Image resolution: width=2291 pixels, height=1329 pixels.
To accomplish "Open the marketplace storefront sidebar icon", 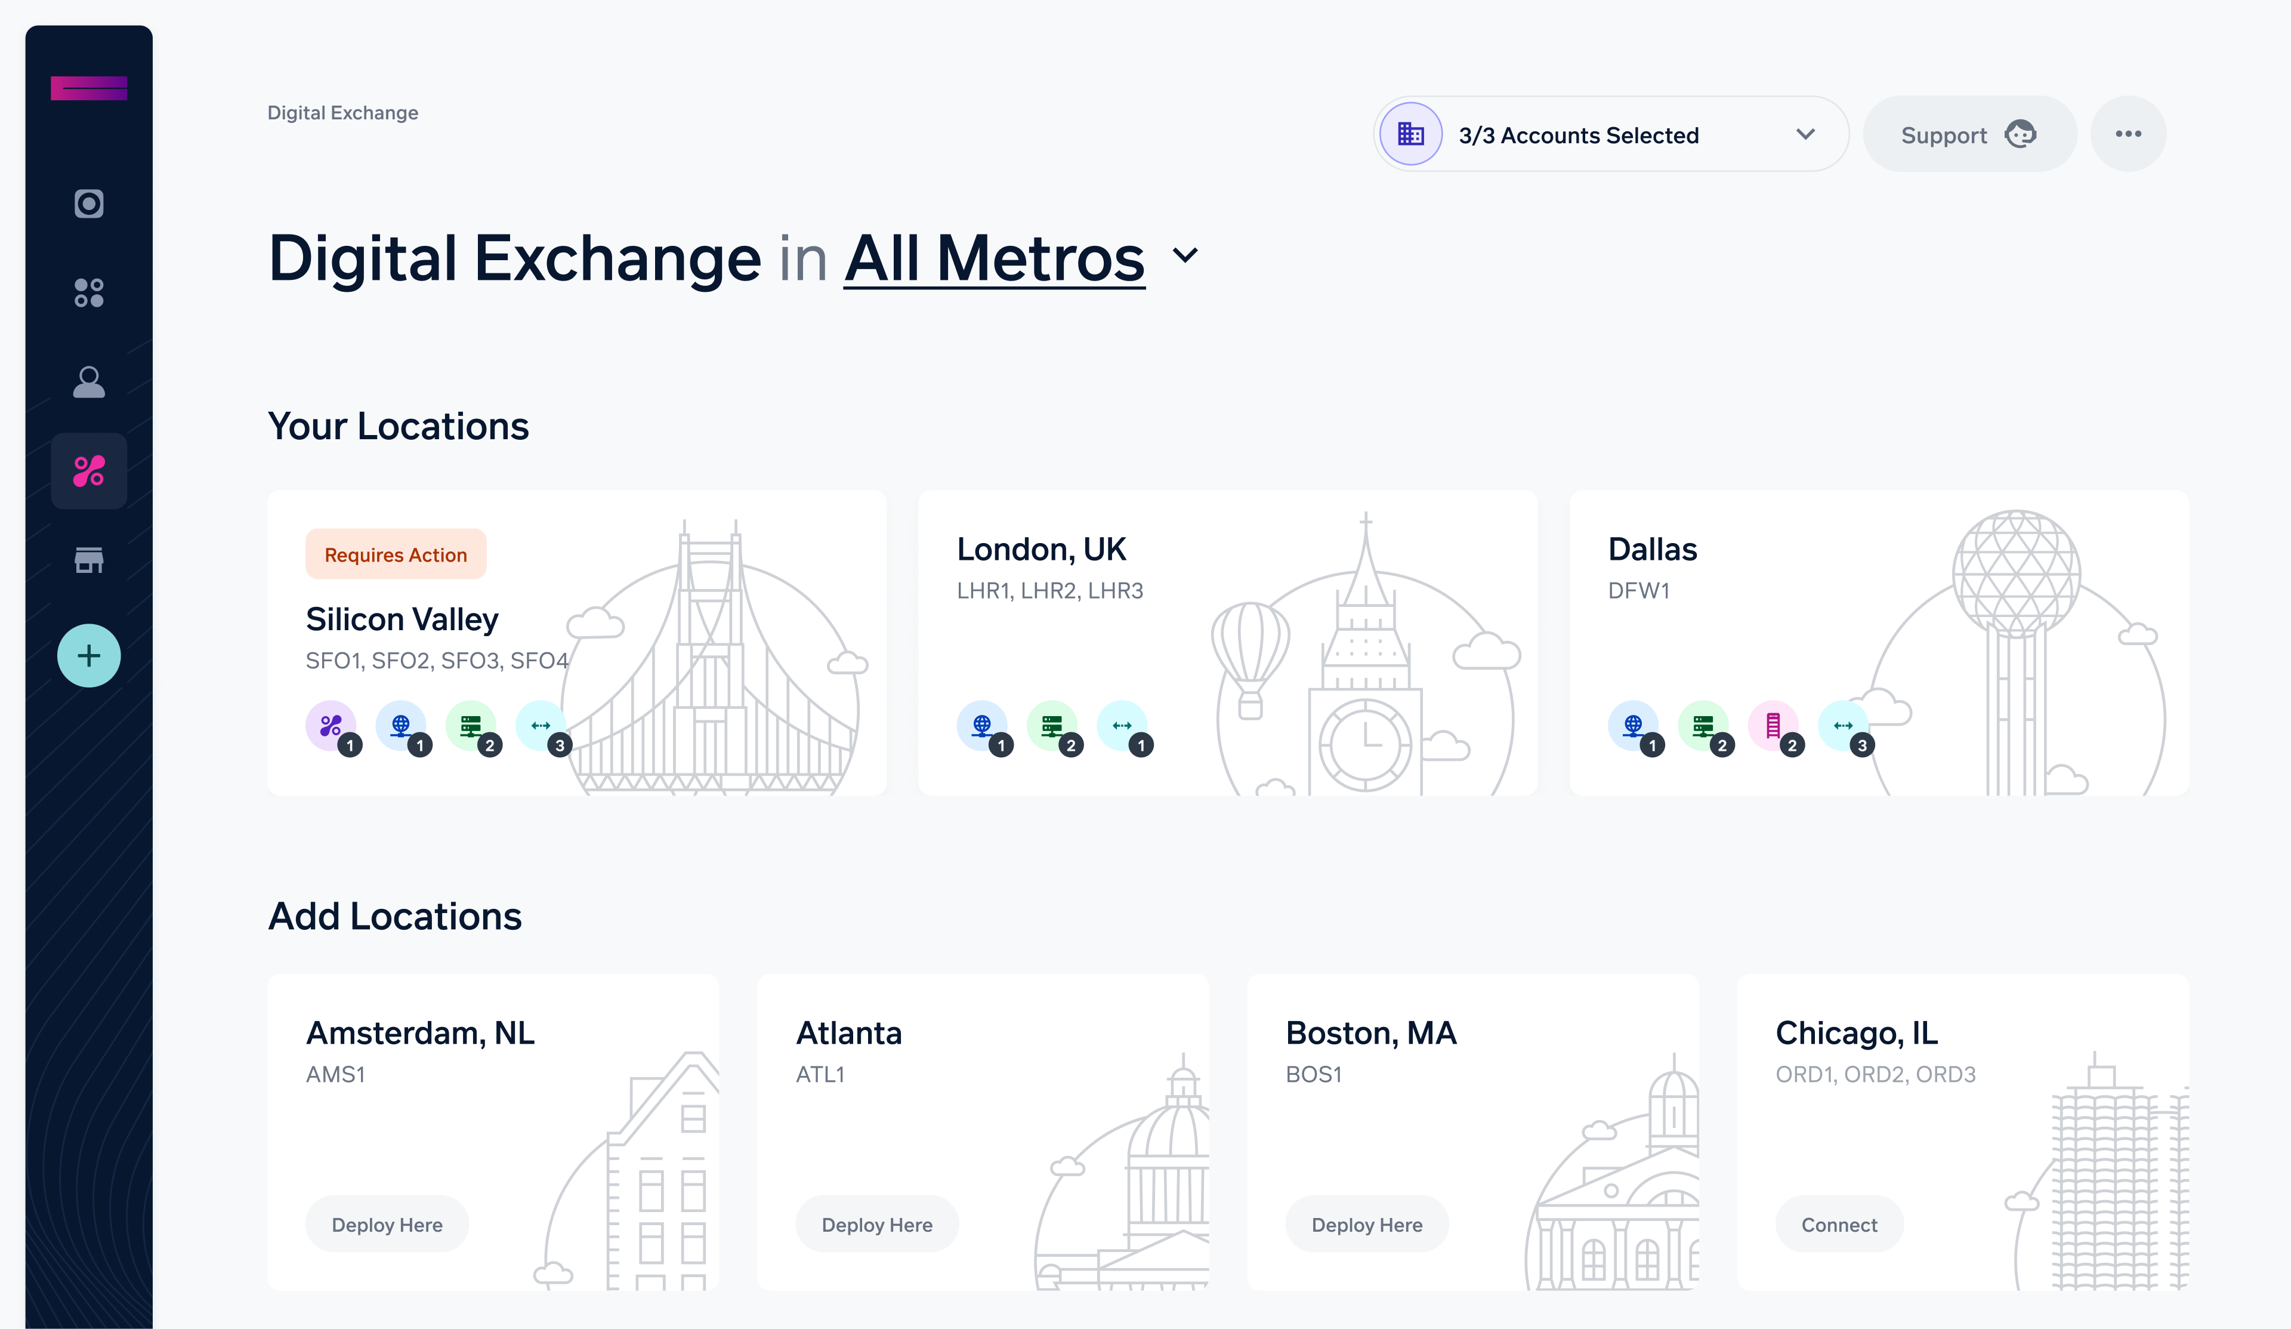I will point(88,559).
